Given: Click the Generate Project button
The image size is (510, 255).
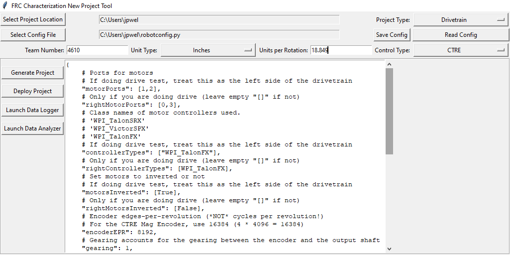Looking at the screenshot, I should coord(32,73).
